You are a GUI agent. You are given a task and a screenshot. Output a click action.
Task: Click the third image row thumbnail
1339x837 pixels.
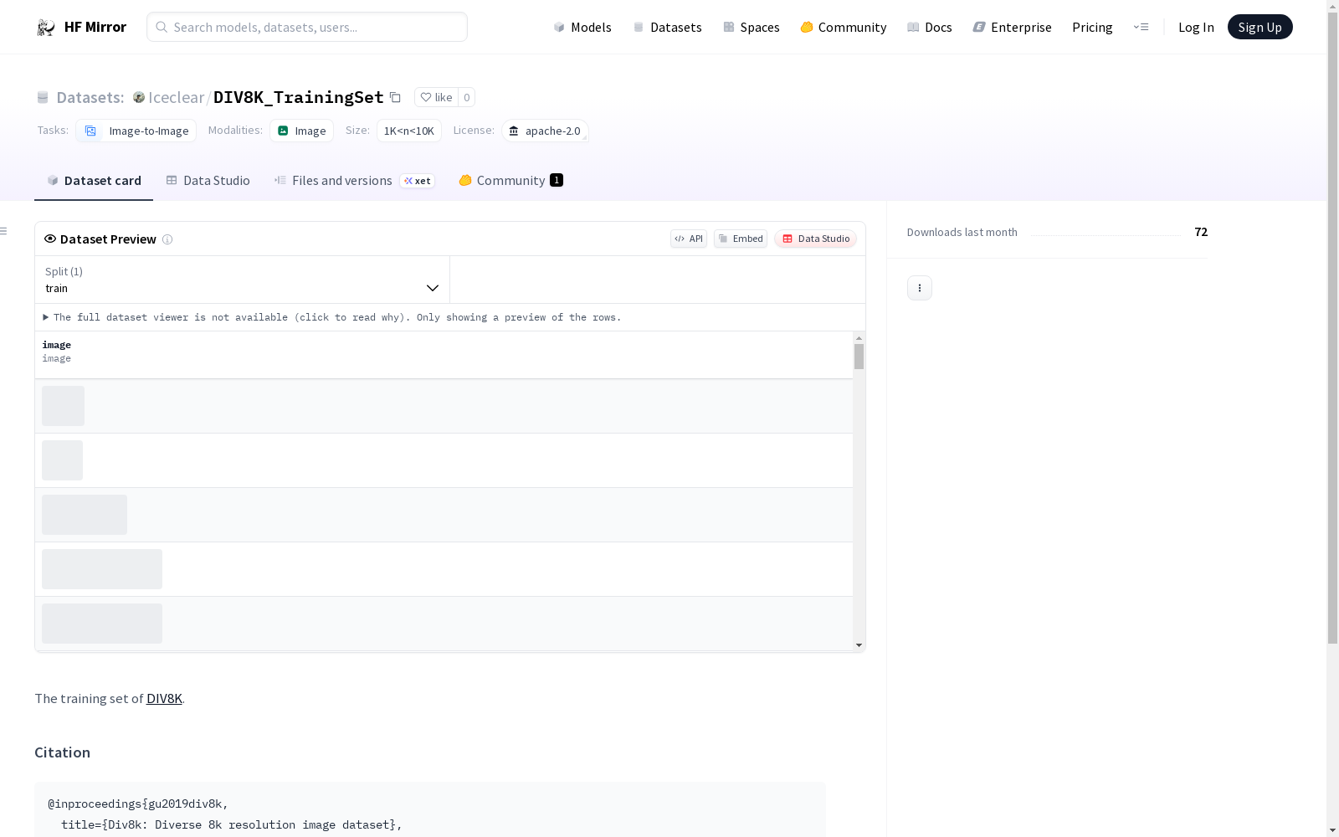coord(85,515)
